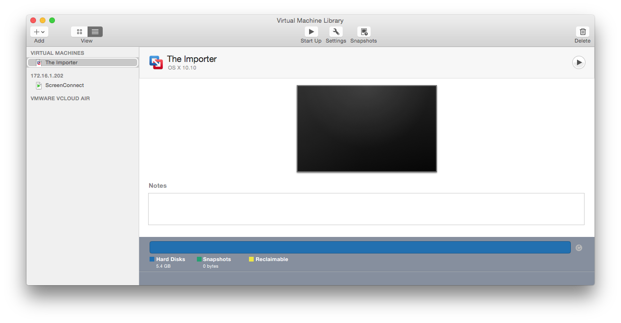
Task: Click the green Snapshots legend swatch
Action: coord(199,259)
